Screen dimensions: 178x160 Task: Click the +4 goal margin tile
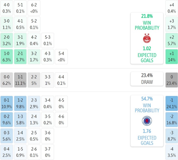point(172,8)
